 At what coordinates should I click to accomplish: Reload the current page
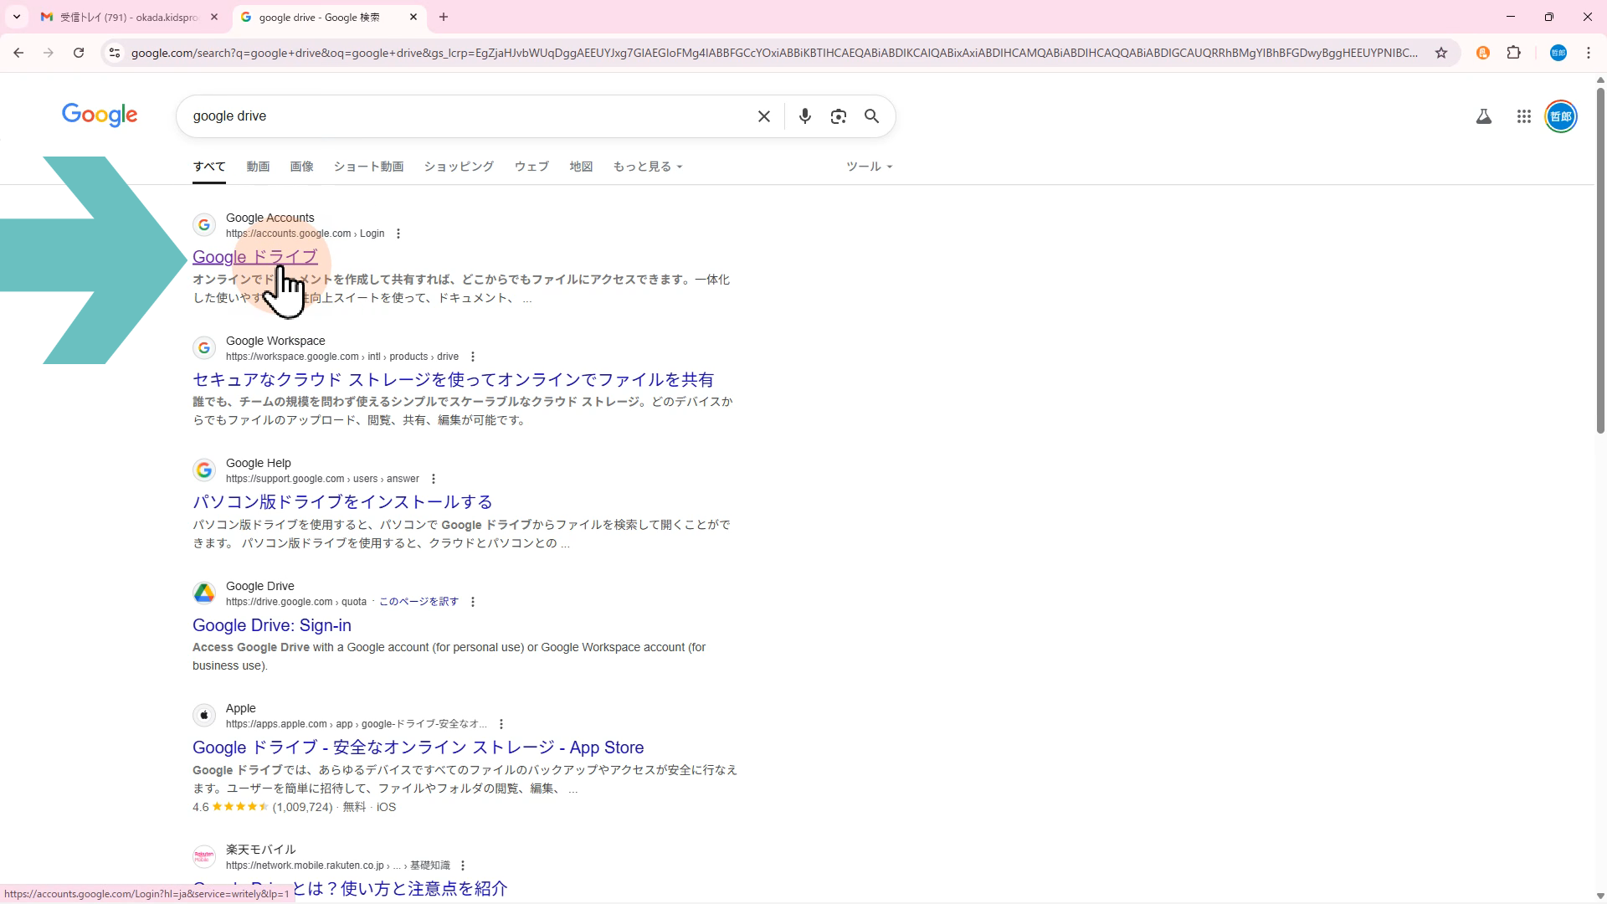79,53
